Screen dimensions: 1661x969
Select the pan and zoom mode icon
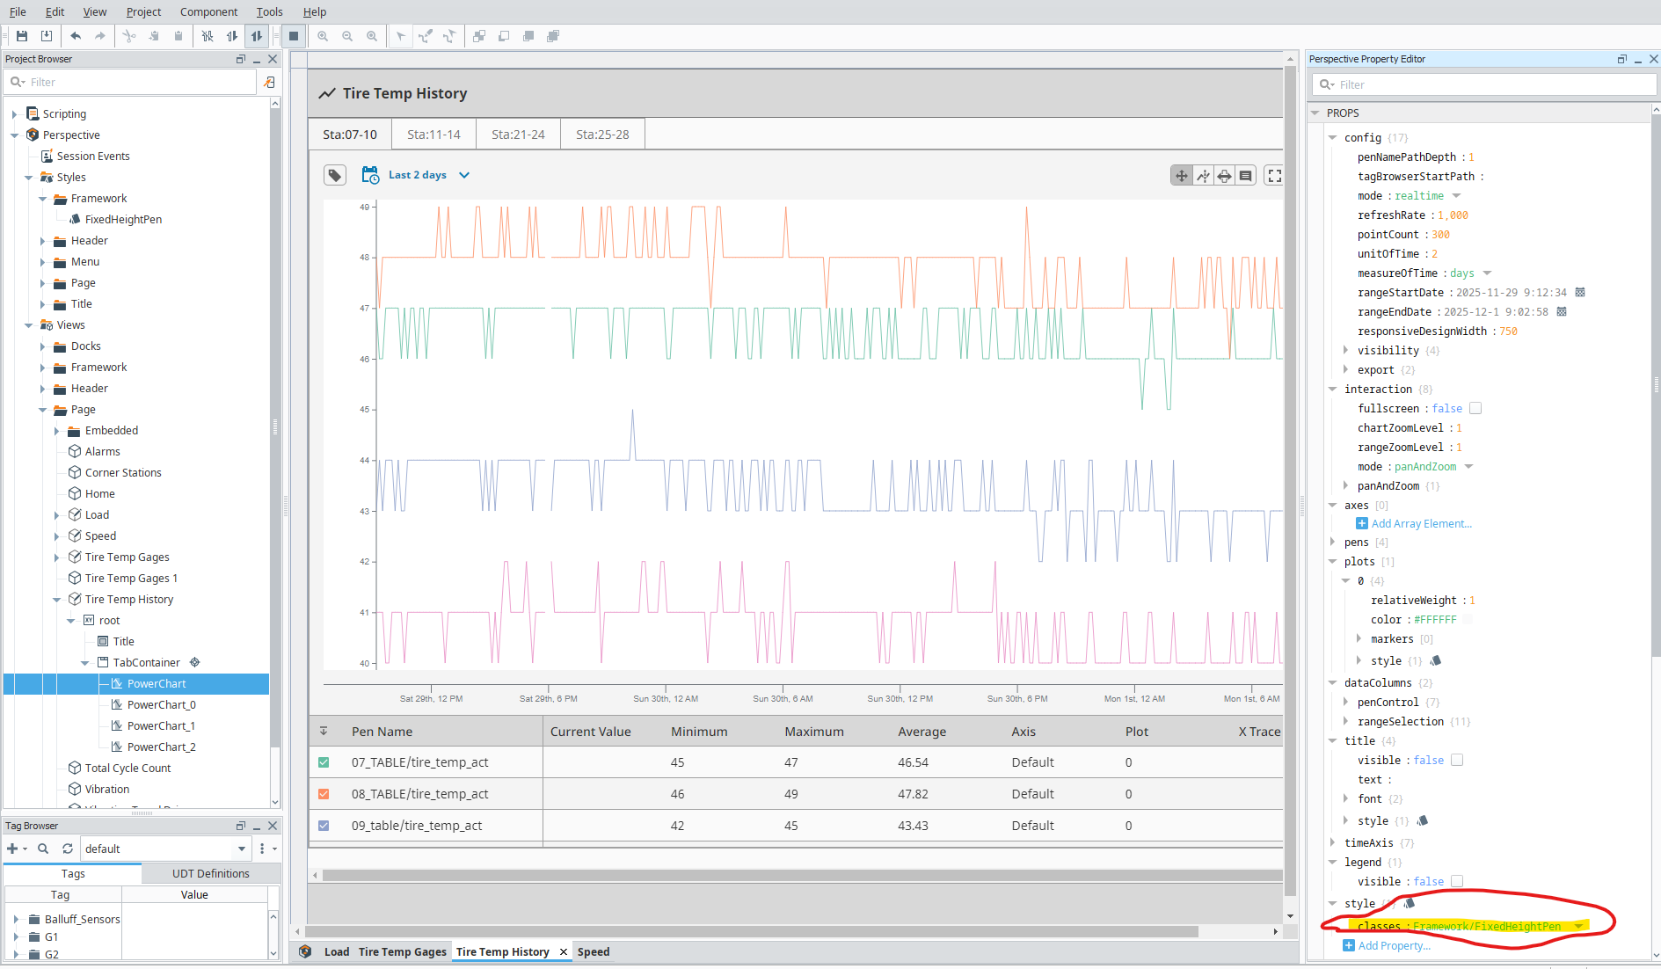tap(1181, 176)
